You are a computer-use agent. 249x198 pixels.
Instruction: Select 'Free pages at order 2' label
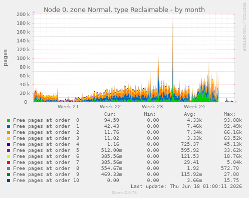[x=46, y=132]
